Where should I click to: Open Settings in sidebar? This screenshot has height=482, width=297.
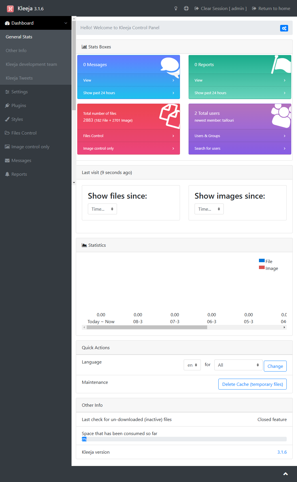coord(36,92)
